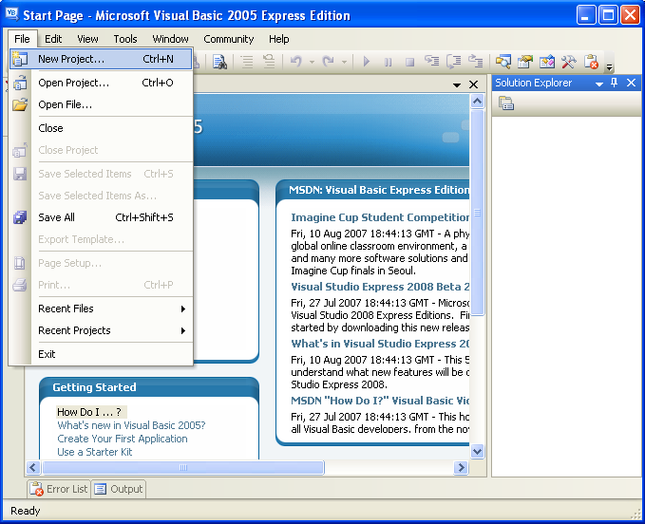Click the vertical scrollbar up arrow
This screenshot has width=645, height=524.
click(x=477, y=102)
